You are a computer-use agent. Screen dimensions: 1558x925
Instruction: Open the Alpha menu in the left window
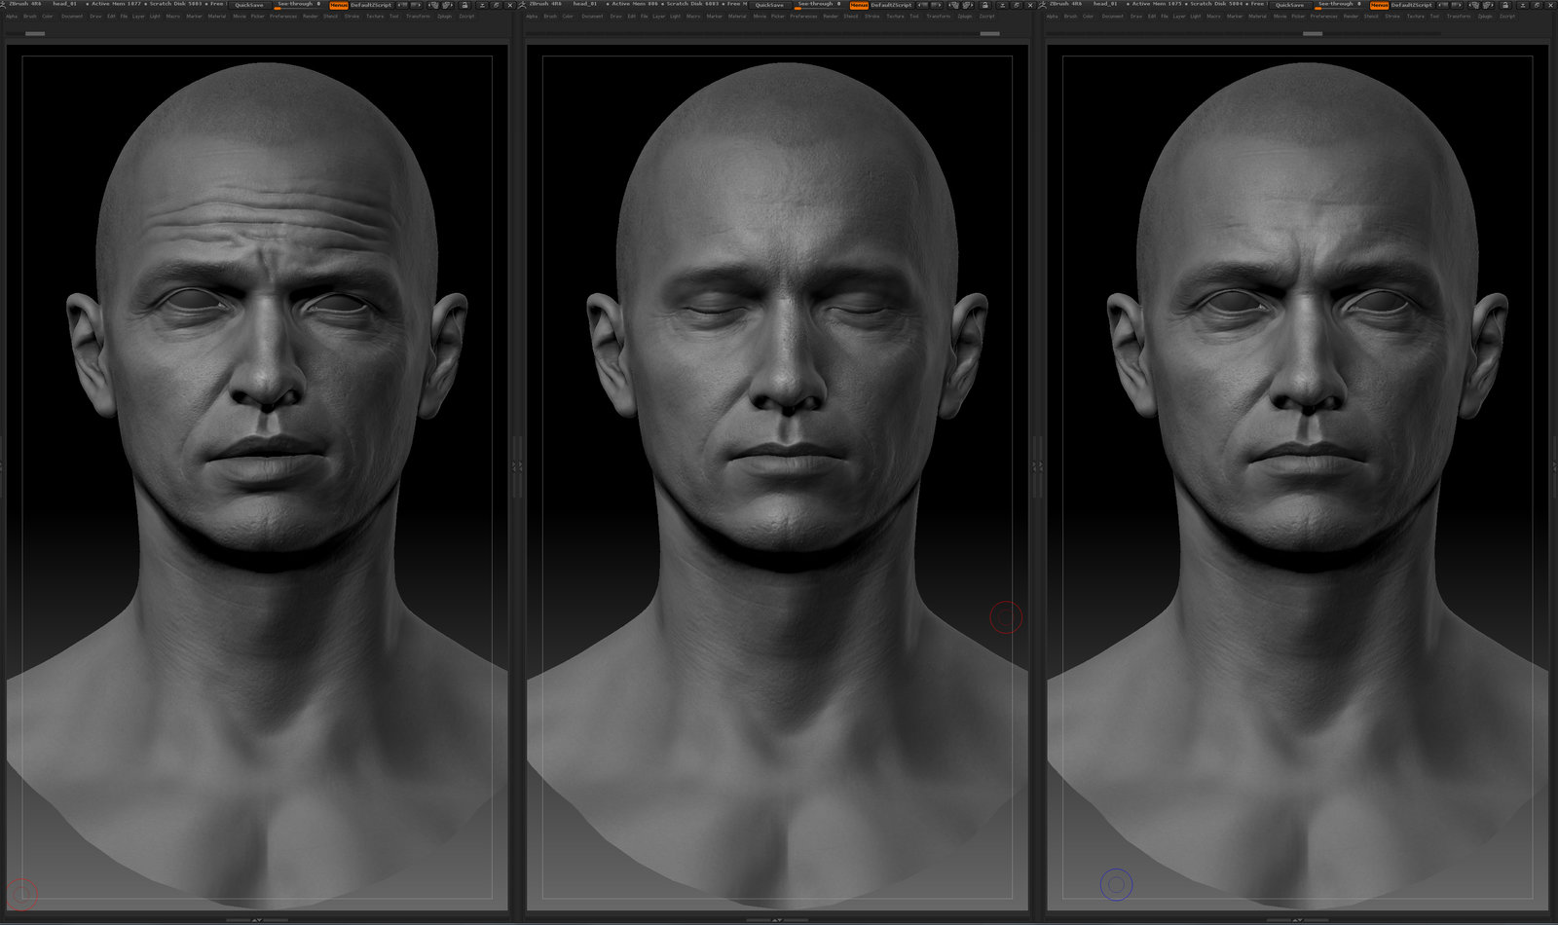click(12, 17)
